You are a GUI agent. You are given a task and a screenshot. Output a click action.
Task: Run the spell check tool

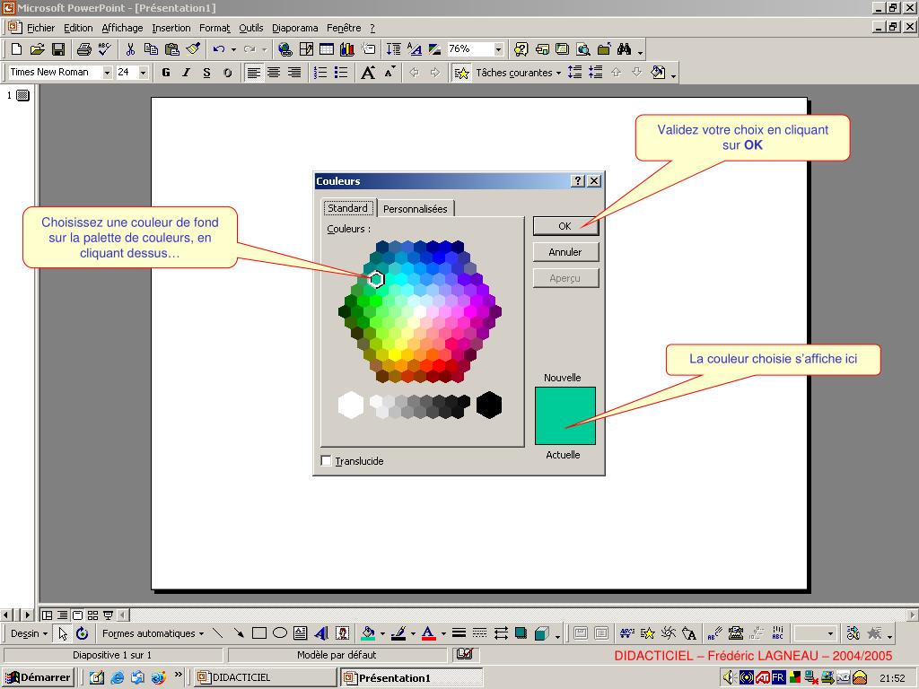coord(105,49)
